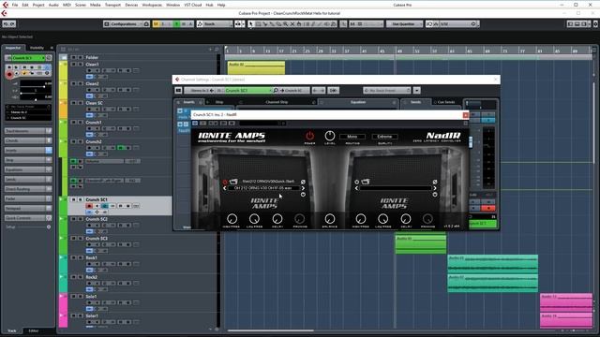Click the Crunch SC1 channel name field

pyautogui.click(x=247, y=91)
